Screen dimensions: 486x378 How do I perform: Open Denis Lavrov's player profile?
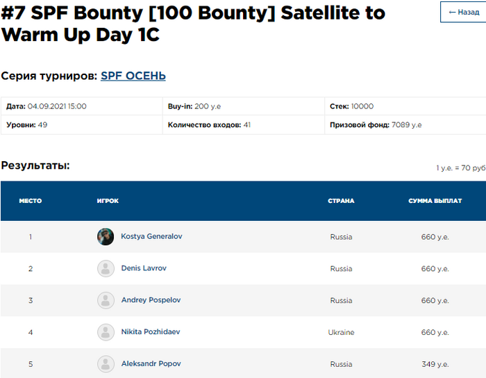point(144,268)
